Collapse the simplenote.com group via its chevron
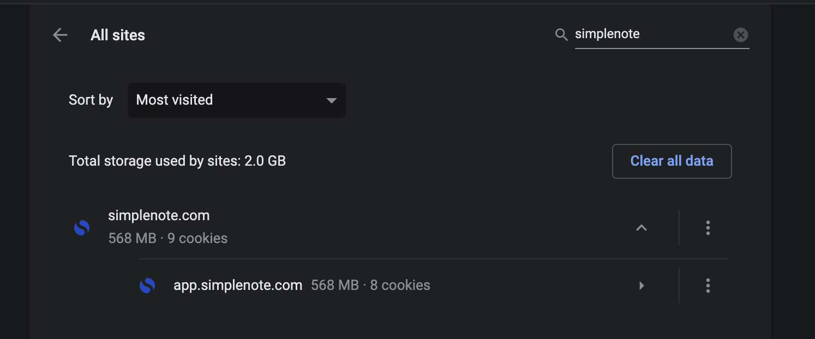 pyautogui.click(x=642, y=228)
